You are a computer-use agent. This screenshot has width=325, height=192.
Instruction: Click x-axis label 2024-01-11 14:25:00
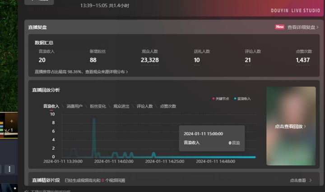[165, 161]
